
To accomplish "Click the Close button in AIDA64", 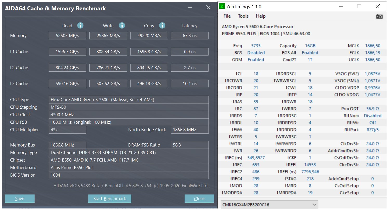I will click(x=199, y=199).
